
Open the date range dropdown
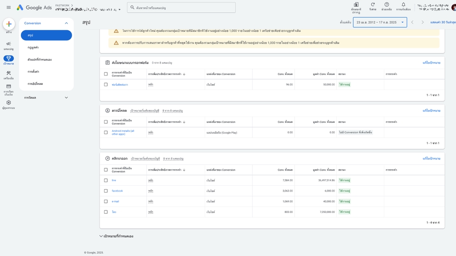click(380, 22)
